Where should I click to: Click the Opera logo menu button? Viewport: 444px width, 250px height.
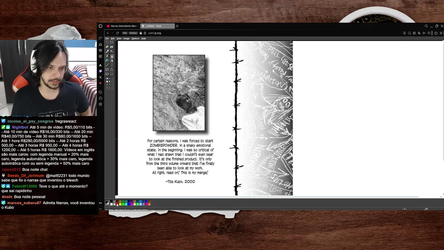click(x=101, y=26)
